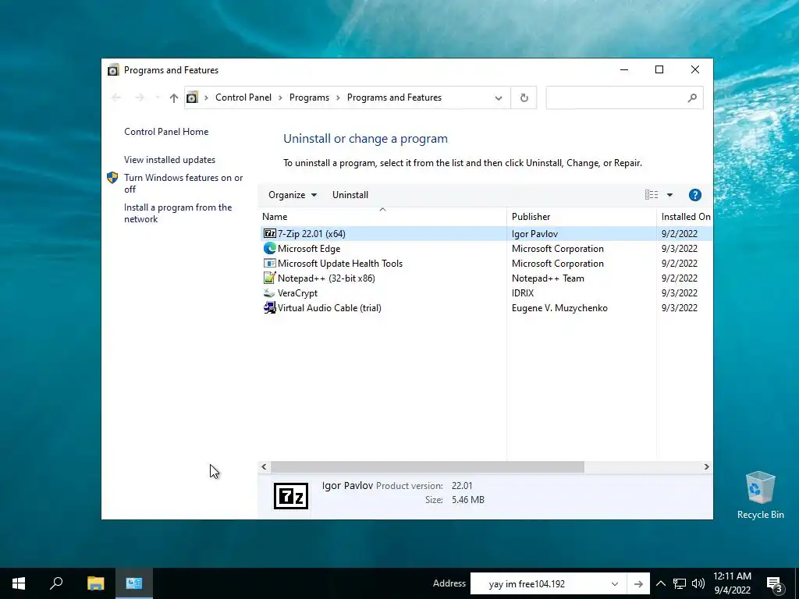The width and height of the screenshot is (799, 599).
Task: Click the Control Panel breadcrumb
Action: point(243,97)
